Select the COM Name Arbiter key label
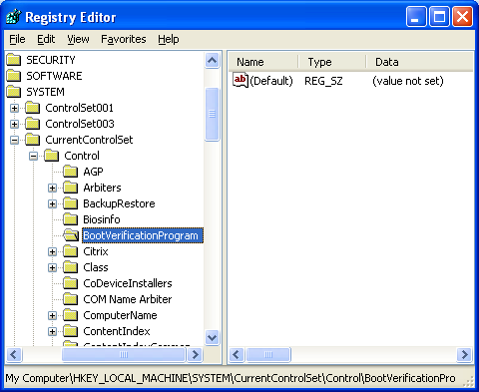The width and height of the screenshot is (479, 392). pos(128,299)
